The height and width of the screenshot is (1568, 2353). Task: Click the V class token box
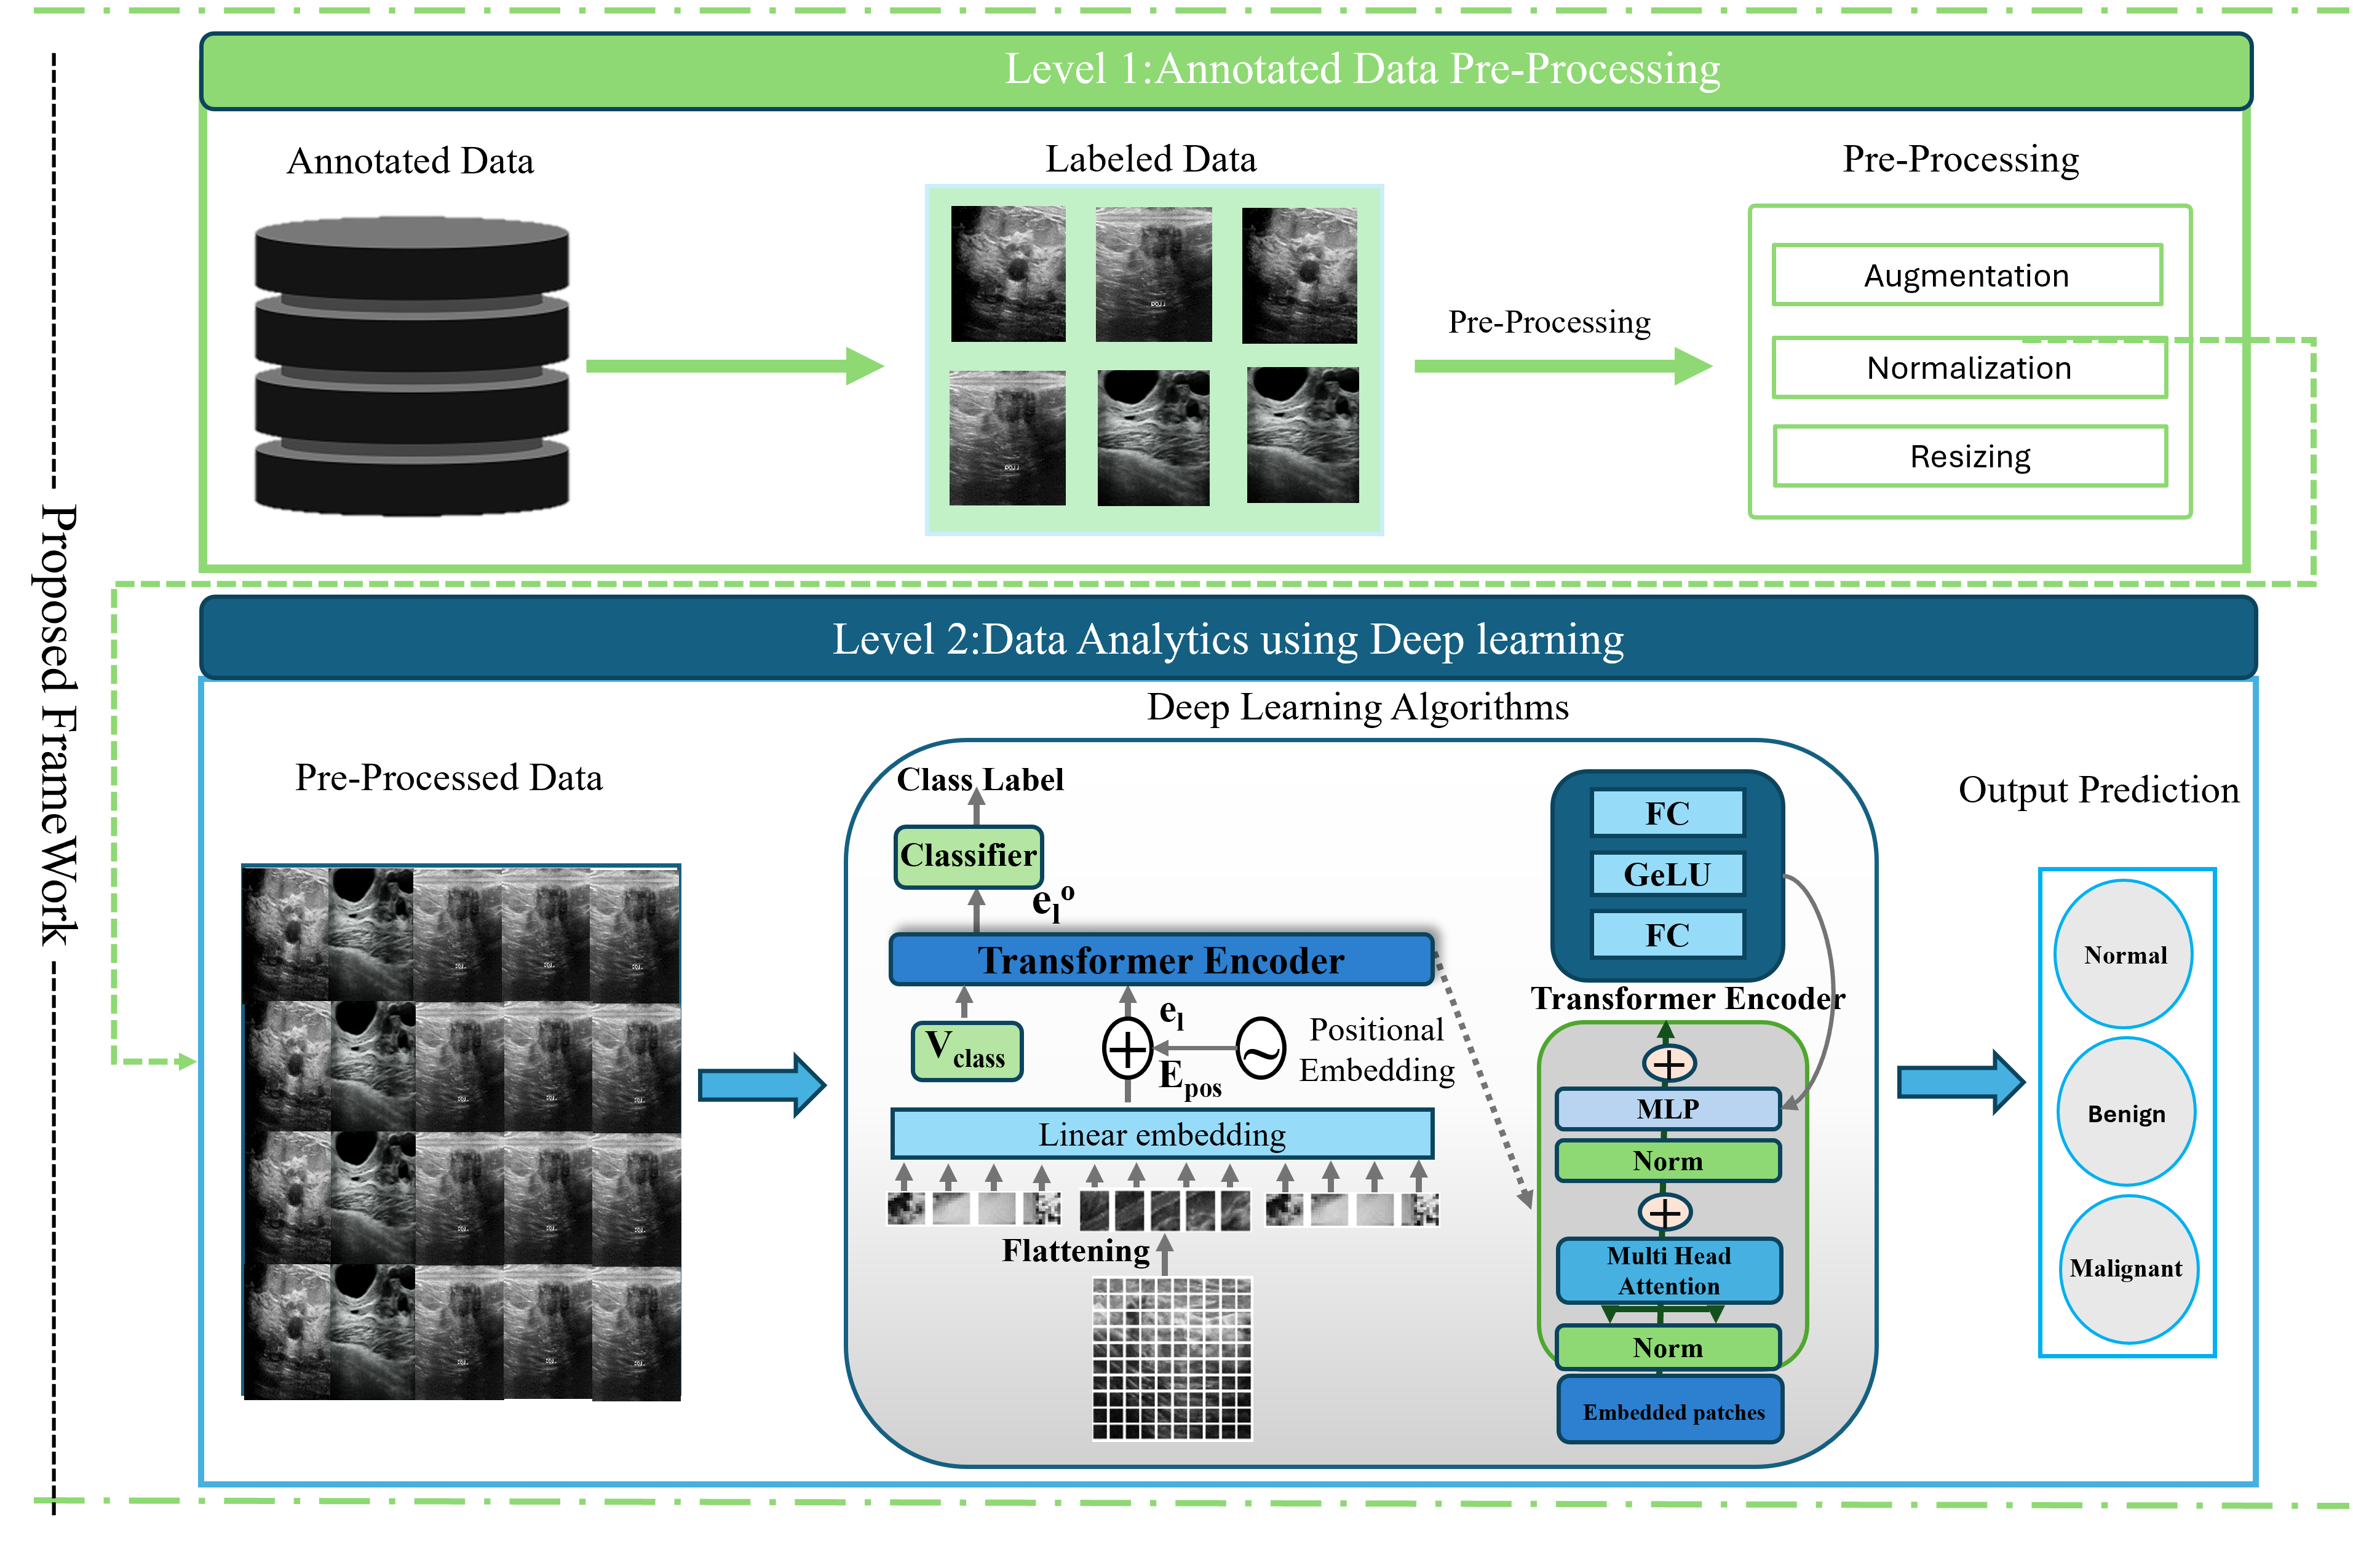966,1051
